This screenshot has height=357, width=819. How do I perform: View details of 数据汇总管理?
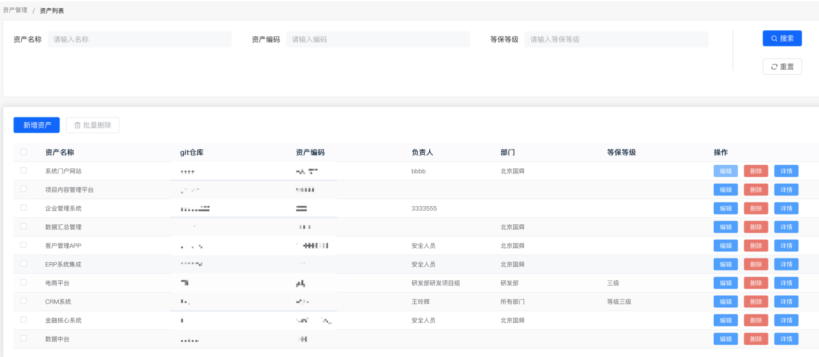786,227
